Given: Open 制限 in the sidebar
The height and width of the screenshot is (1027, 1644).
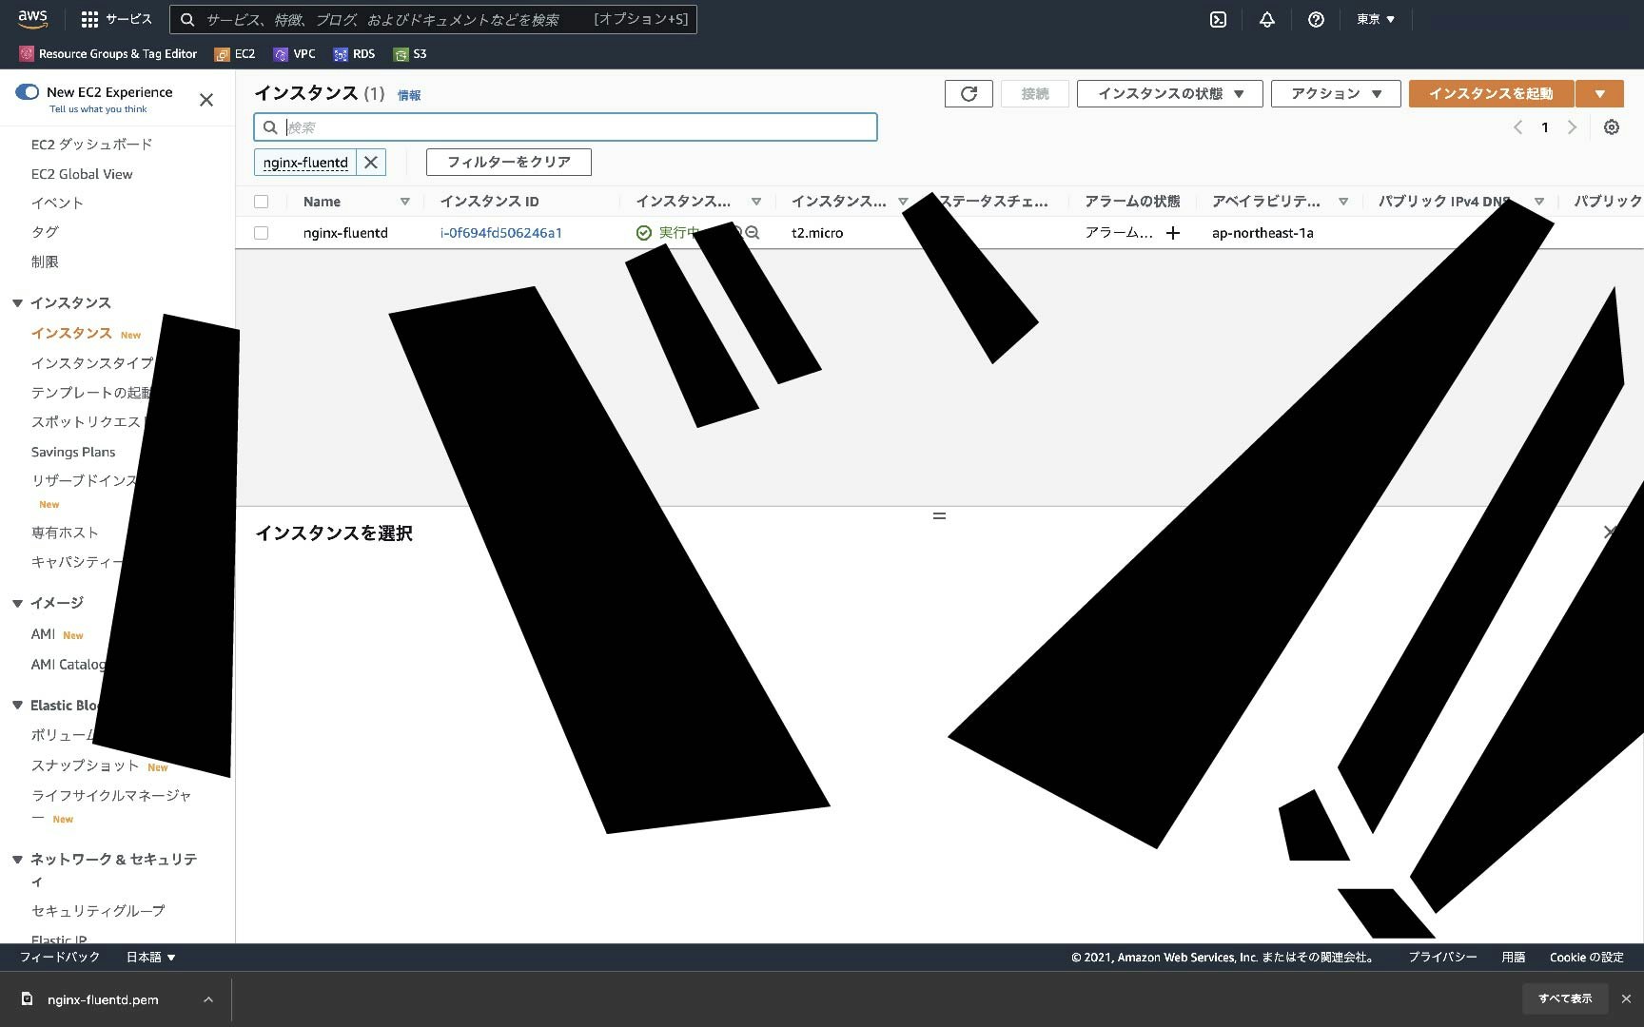Looking at the screenshot, I should [45, 262].
